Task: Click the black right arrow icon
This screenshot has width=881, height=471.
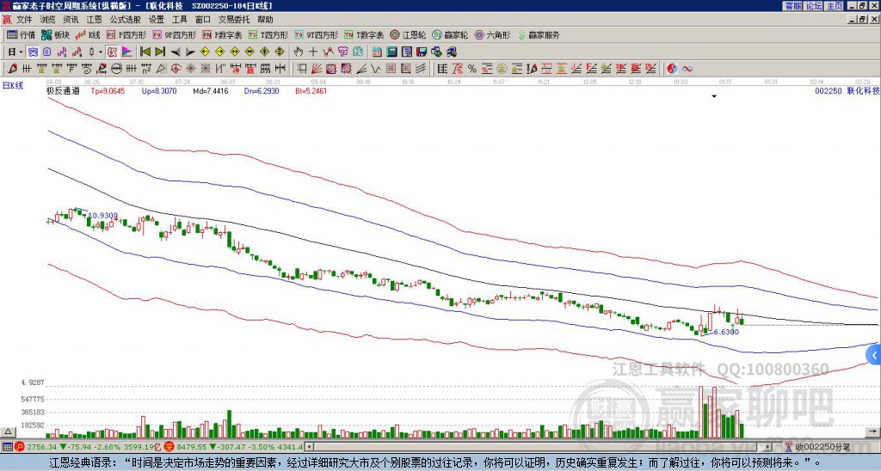Action: pos(190,52)
